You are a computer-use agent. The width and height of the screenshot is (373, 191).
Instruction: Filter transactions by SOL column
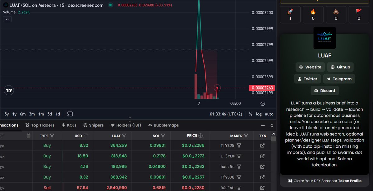pos(163,136)
